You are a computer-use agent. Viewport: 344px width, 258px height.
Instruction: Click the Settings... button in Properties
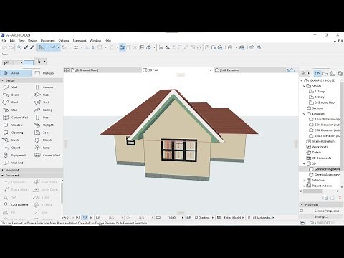tap(321, 216)
